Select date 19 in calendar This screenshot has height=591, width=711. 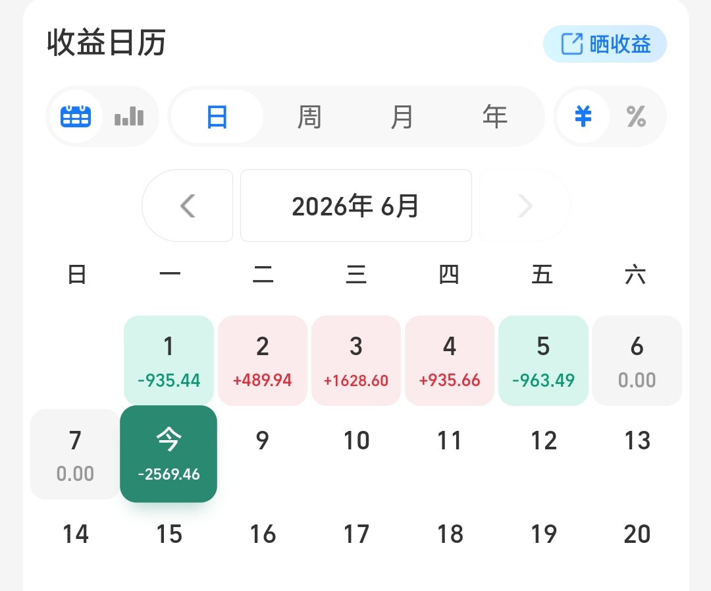click(x=543, y=534)
